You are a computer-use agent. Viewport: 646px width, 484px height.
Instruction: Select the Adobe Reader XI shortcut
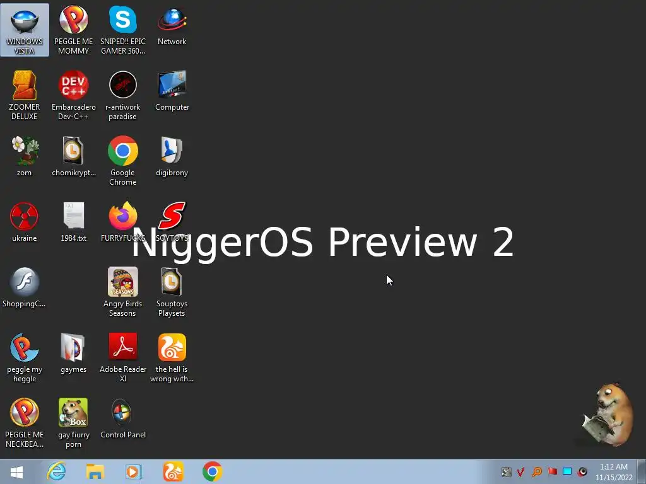coord(123,358)
